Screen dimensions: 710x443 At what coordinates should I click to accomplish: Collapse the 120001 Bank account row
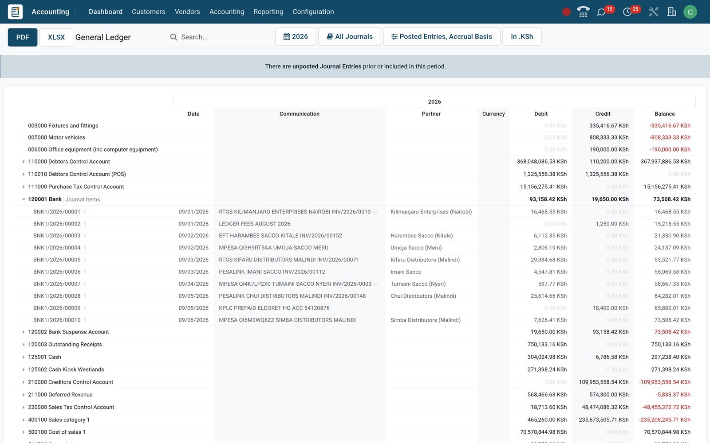click(24, 199)
